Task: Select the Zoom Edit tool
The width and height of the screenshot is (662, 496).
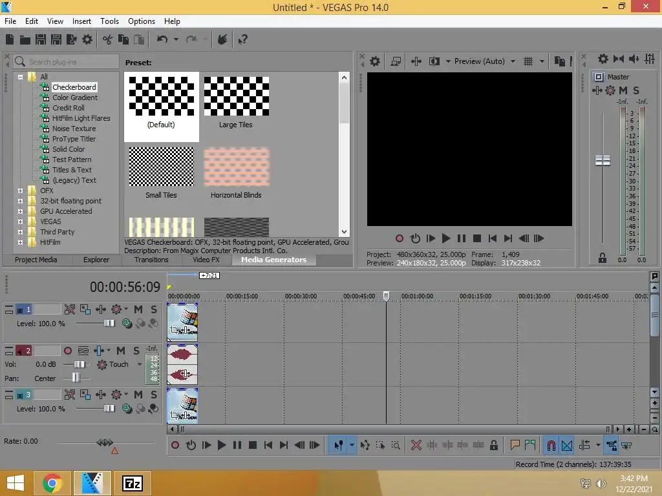Action: coord(396,445)
